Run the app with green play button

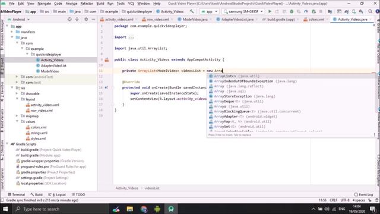click(x=270, y=11)
